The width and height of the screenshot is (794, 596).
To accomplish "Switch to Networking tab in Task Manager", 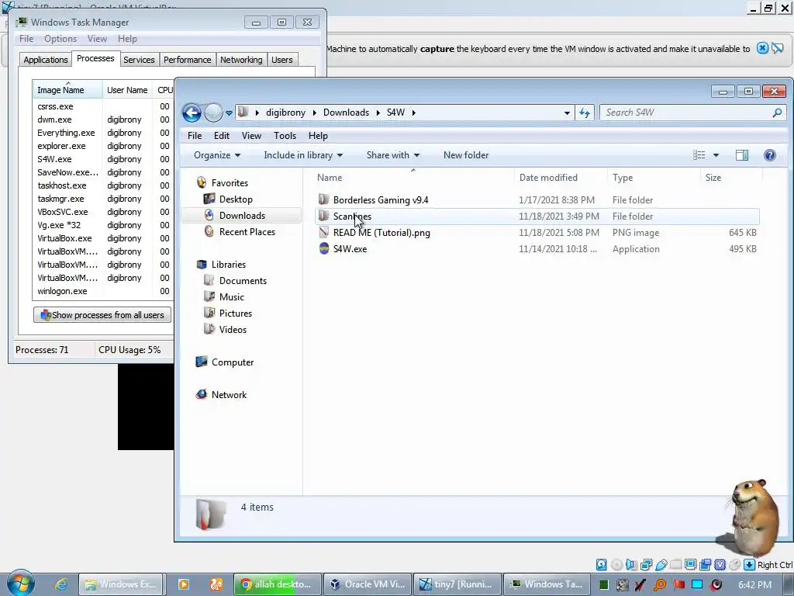I will coord(241,60).
